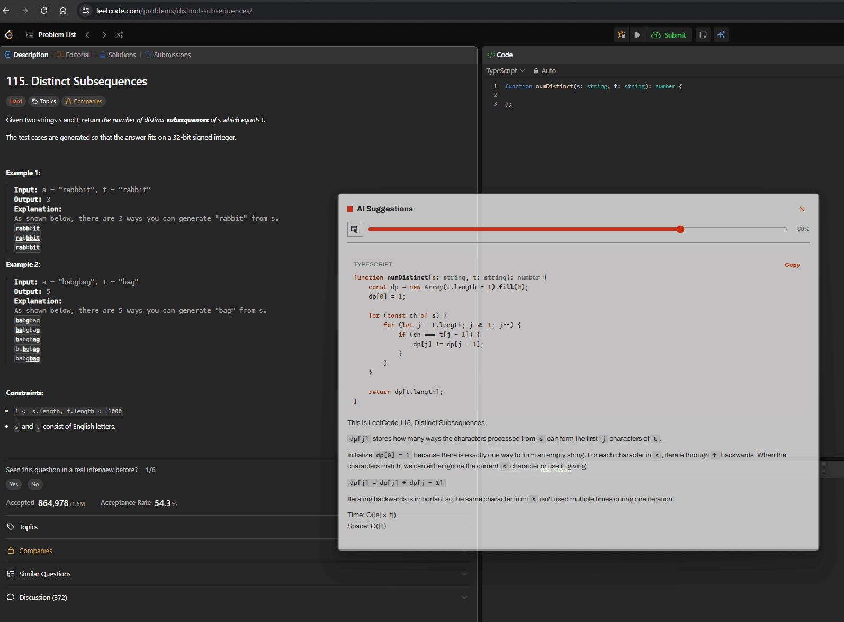Toggle the Auto lock indicator

click(545, 70)
